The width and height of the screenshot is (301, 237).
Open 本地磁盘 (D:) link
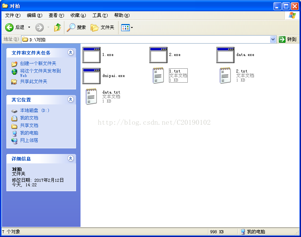35,110
